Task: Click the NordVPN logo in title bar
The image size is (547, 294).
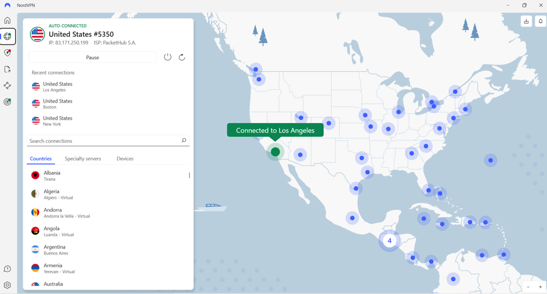Action: [x=7, y=5]
